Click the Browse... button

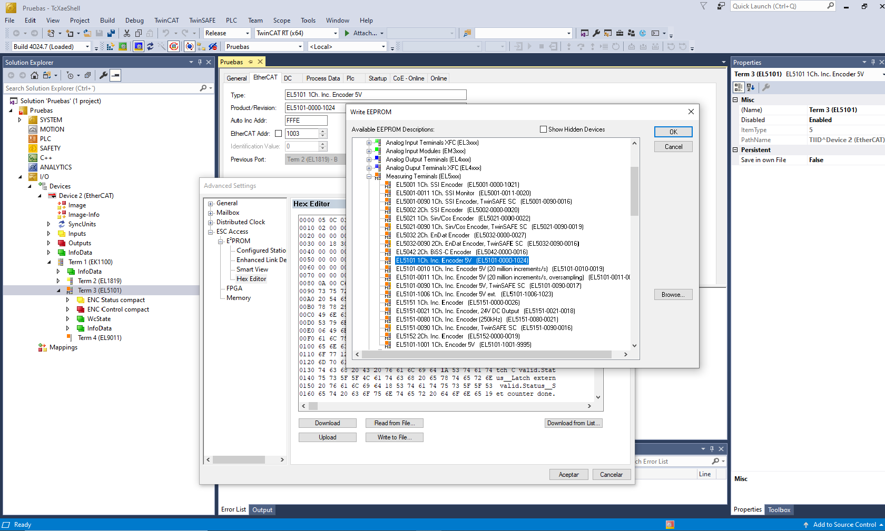[673, 295]
